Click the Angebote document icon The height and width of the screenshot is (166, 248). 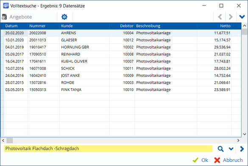point(4,17)
